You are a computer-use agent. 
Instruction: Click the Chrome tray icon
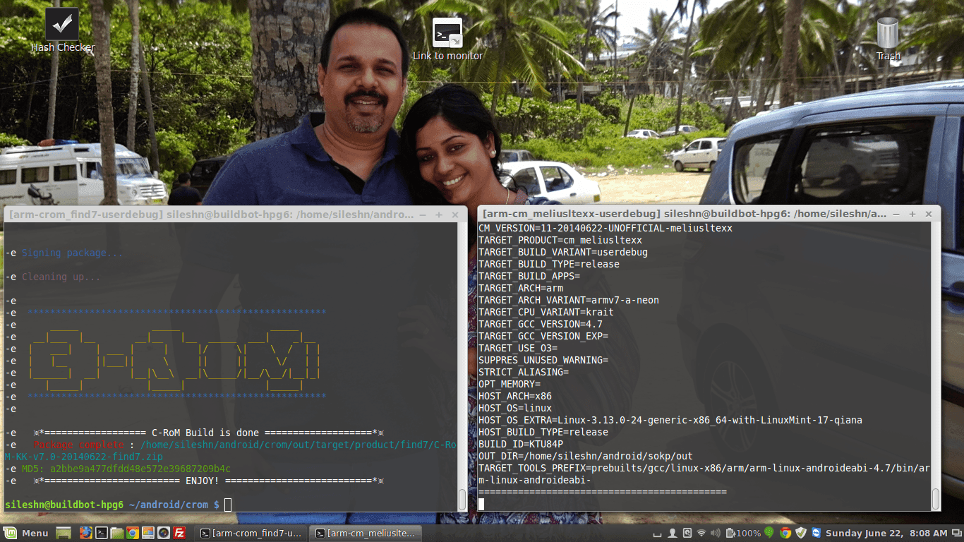pos(785,533)
